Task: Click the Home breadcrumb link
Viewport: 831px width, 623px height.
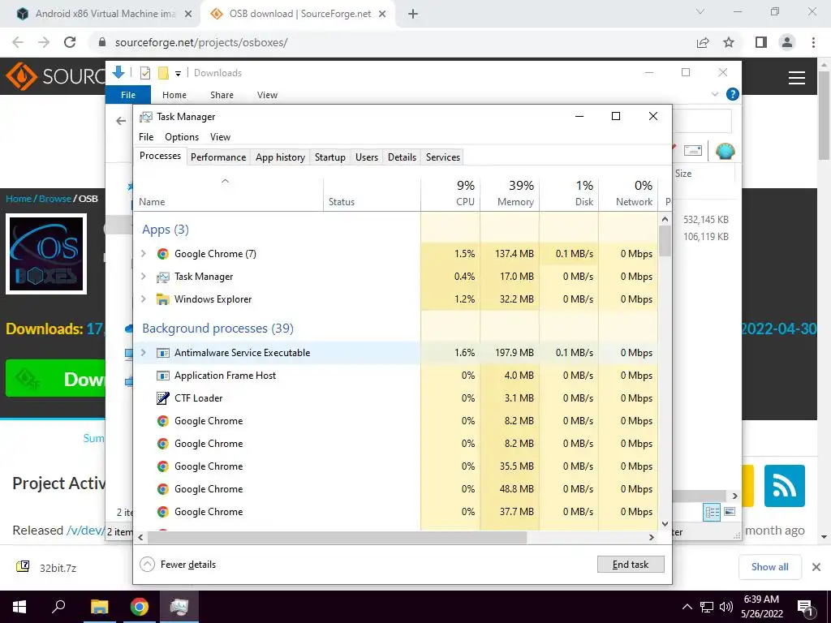Action: (19, 199)
